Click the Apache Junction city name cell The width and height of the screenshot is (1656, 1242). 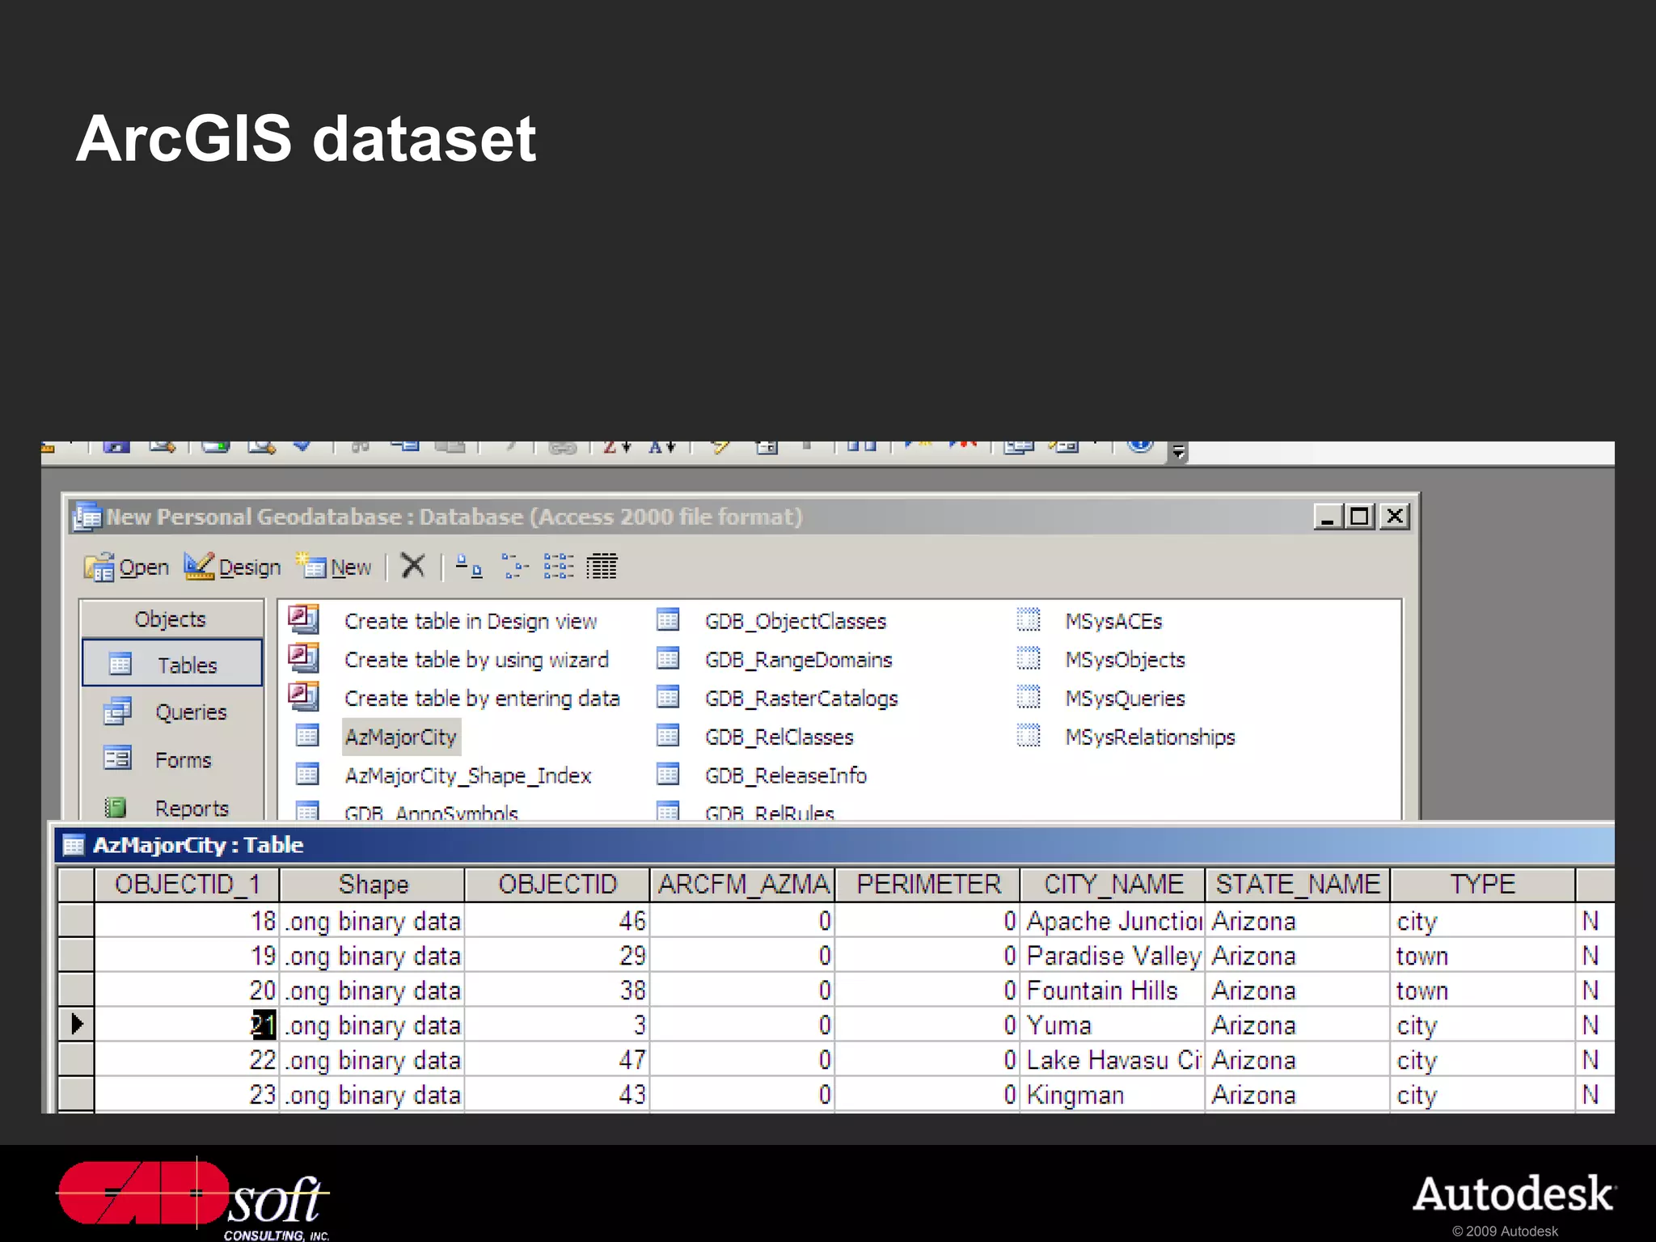point(1113,921)
